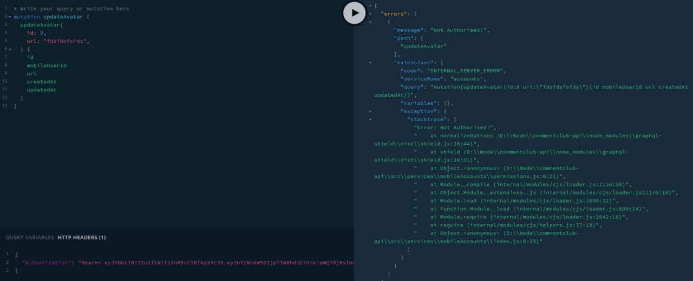Fold the "stacktrace" array in the response
Viewport: 693px width, 281px height.
tap(370, 119)
